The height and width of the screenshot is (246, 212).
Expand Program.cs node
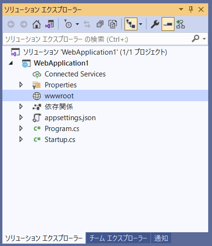21,128
